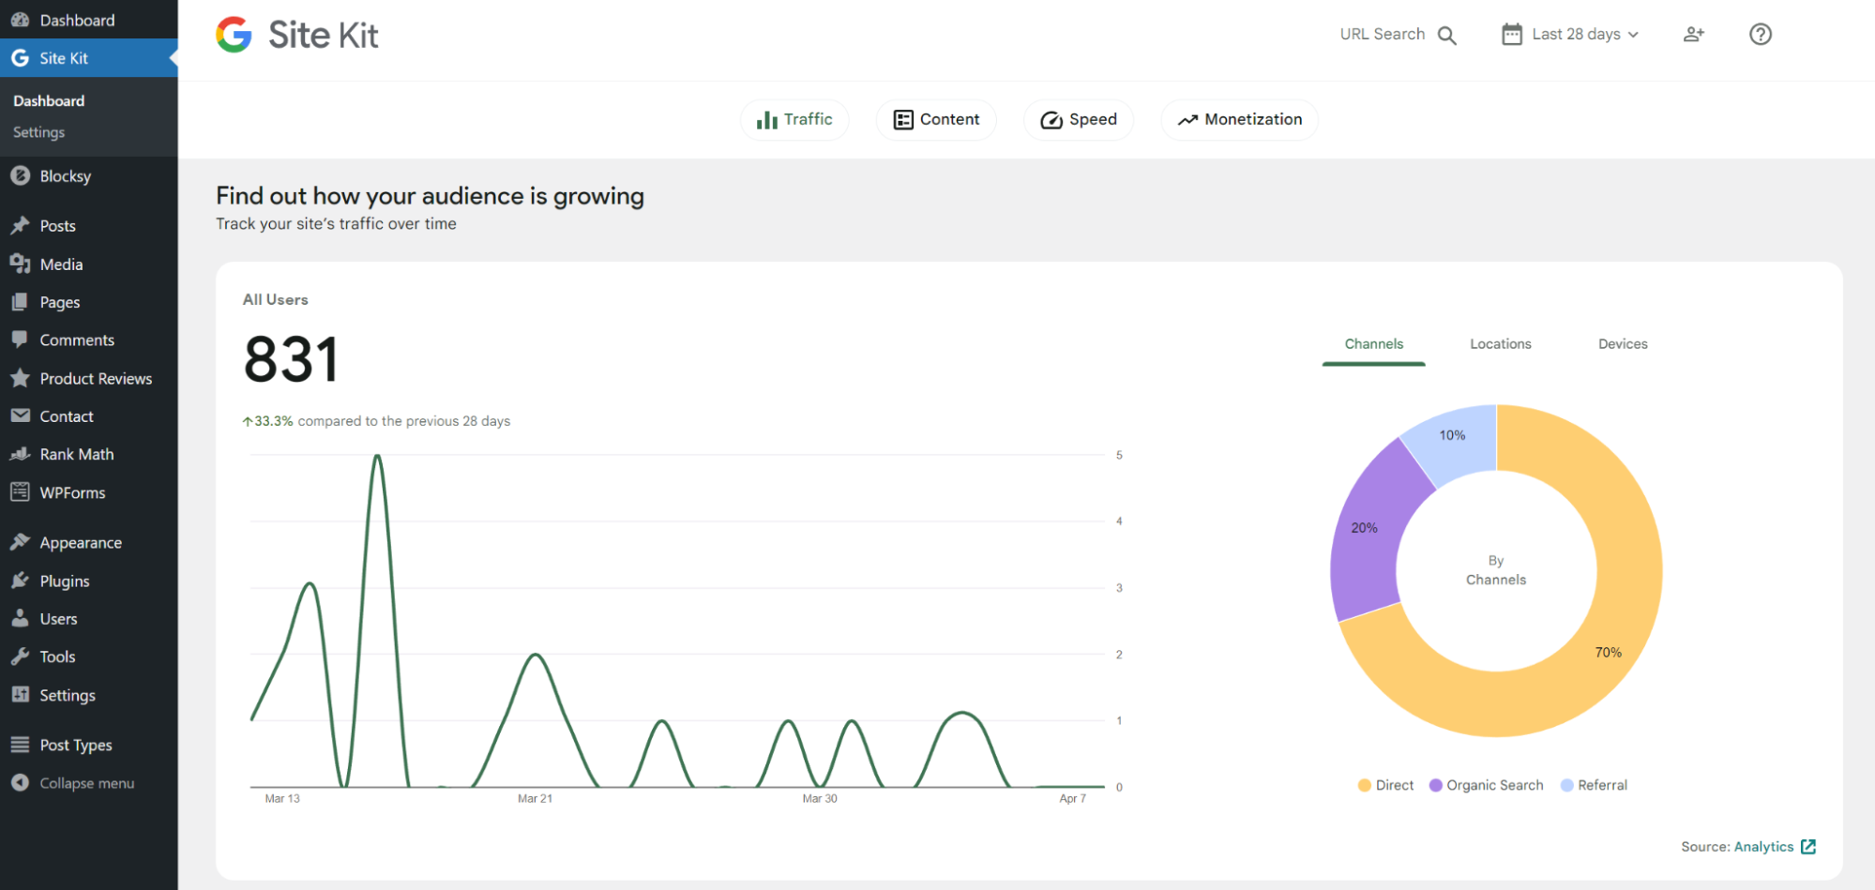The image size is (1875, 890).
Task: Jump to the Traffic section
Action: coord(794,120)
